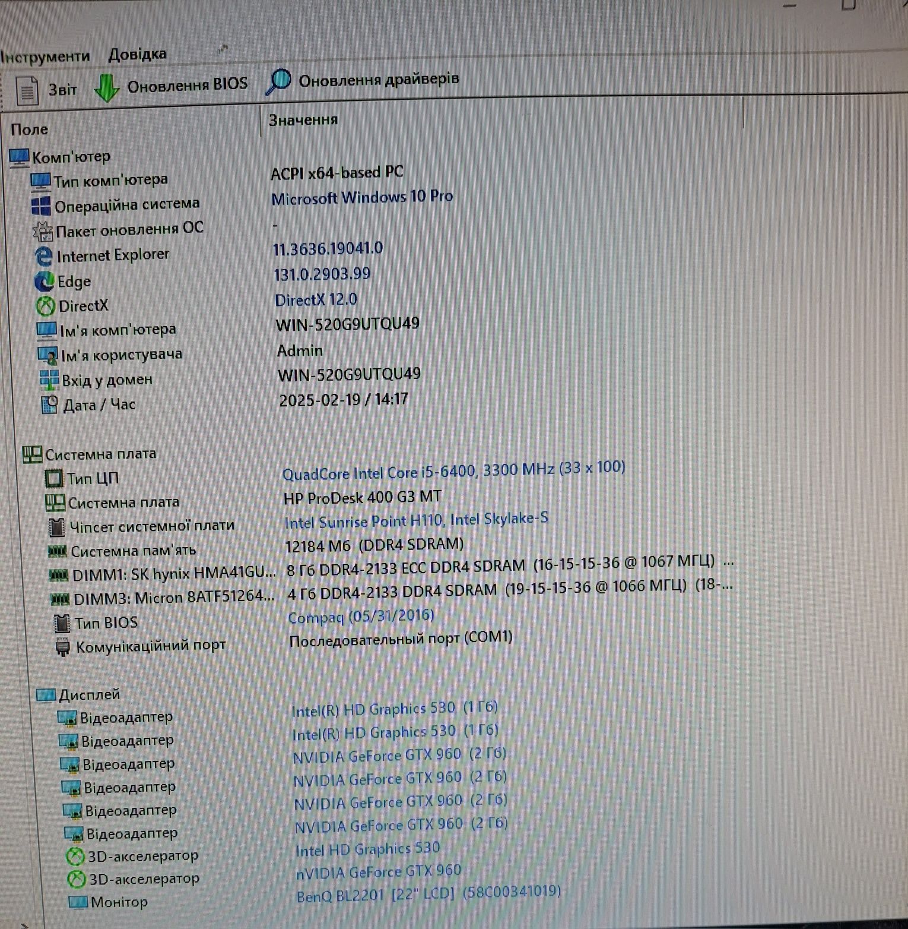Image resolution: width=908 pixels, height=929 pixels.
Task: Select the Пакет оновлення ОС gear icon
Action: click(43, 231)
